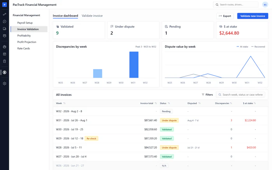This screenshot has height=170, width=272.
Task: Select row W28 · 2026 · Jul 5 - 11
Action: [x=160, y=147]
